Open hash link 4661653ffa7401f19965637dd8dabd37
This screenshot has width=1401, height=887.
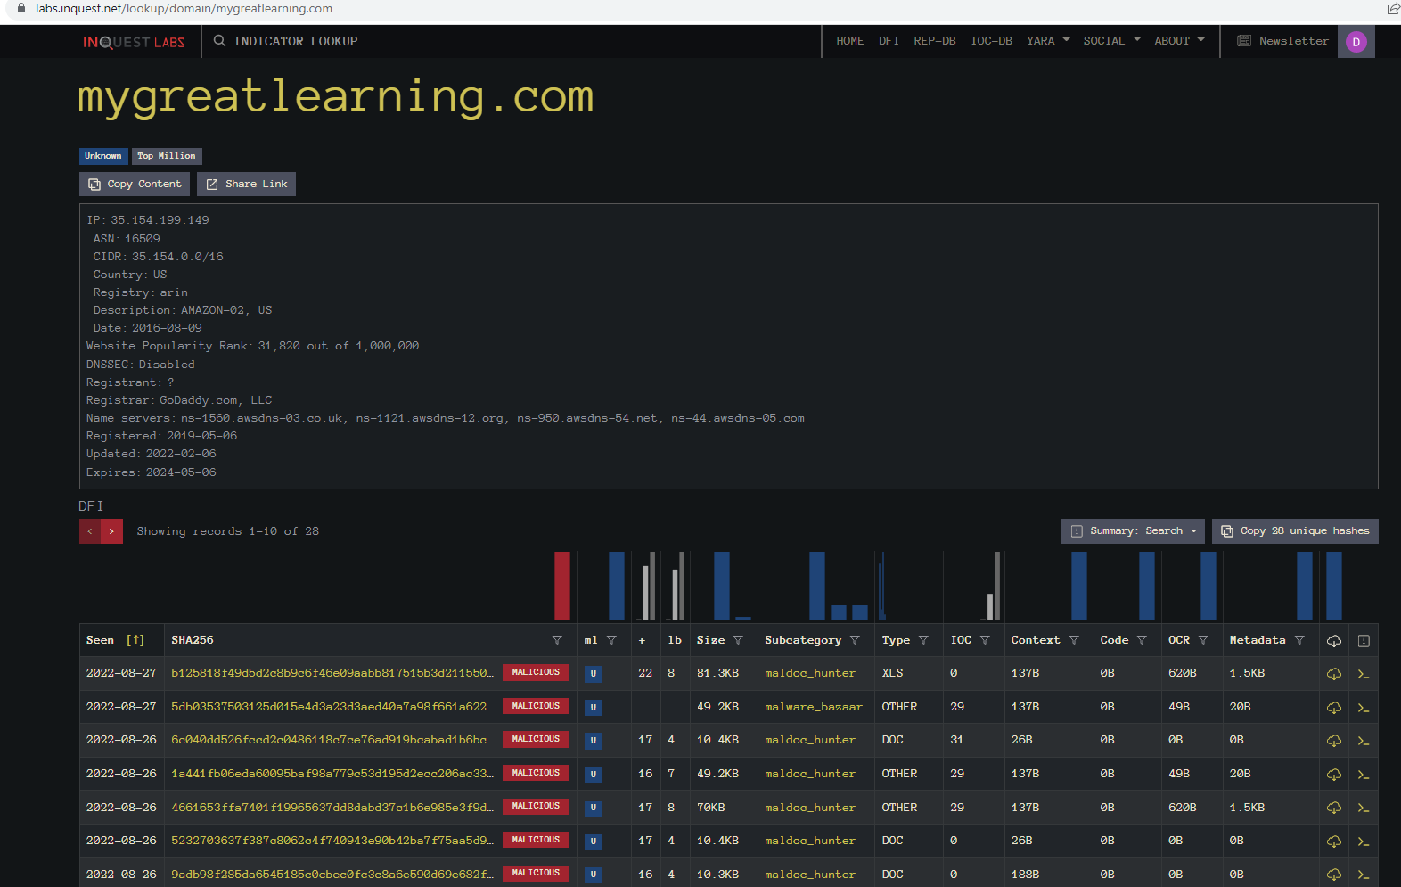click(332, 808)
